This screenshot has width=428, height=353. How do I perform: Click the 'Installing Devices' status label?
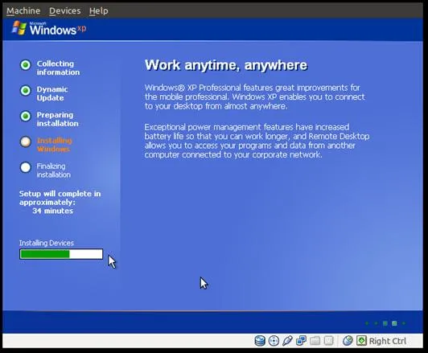[47, 243]
